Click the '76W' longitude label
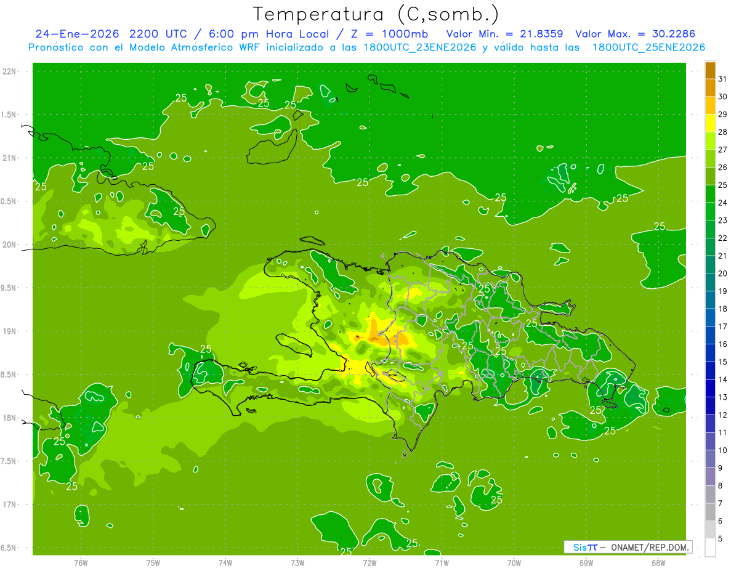 [x=81, y=562]
